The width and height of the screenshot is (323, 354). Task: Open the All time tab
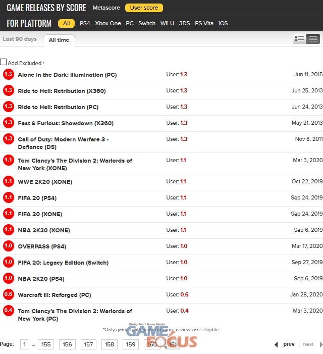(x=59, y=40)
